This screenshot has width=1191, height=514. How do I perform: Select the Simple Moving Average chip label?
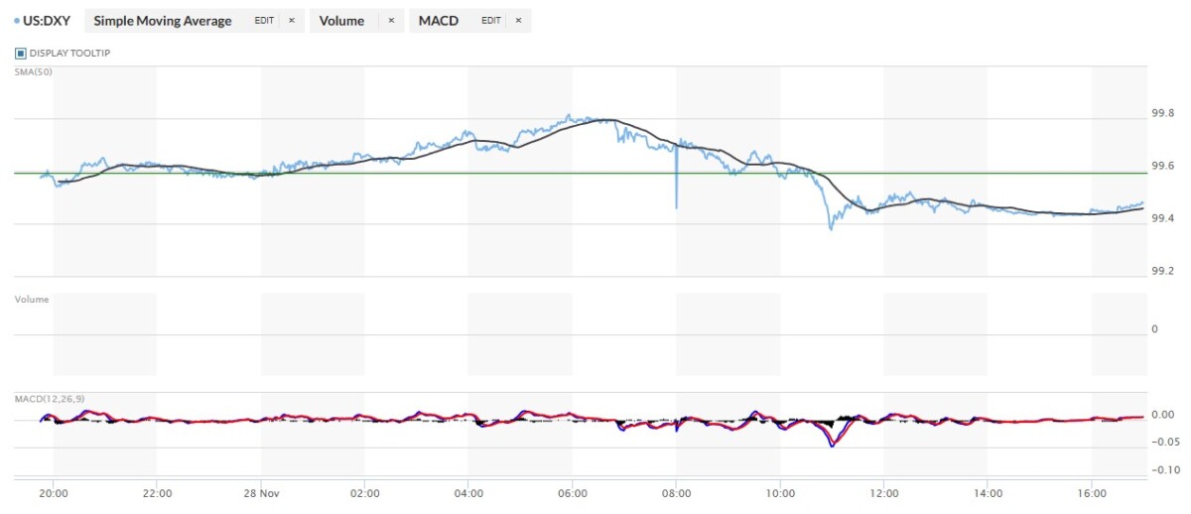[x=163, y=21]
